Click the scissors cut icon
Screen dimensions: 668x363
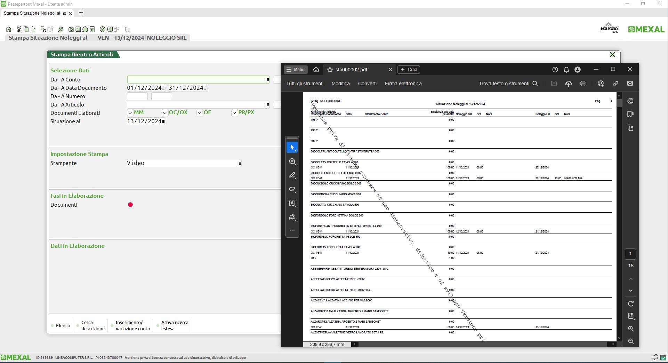tap(19, 29)
